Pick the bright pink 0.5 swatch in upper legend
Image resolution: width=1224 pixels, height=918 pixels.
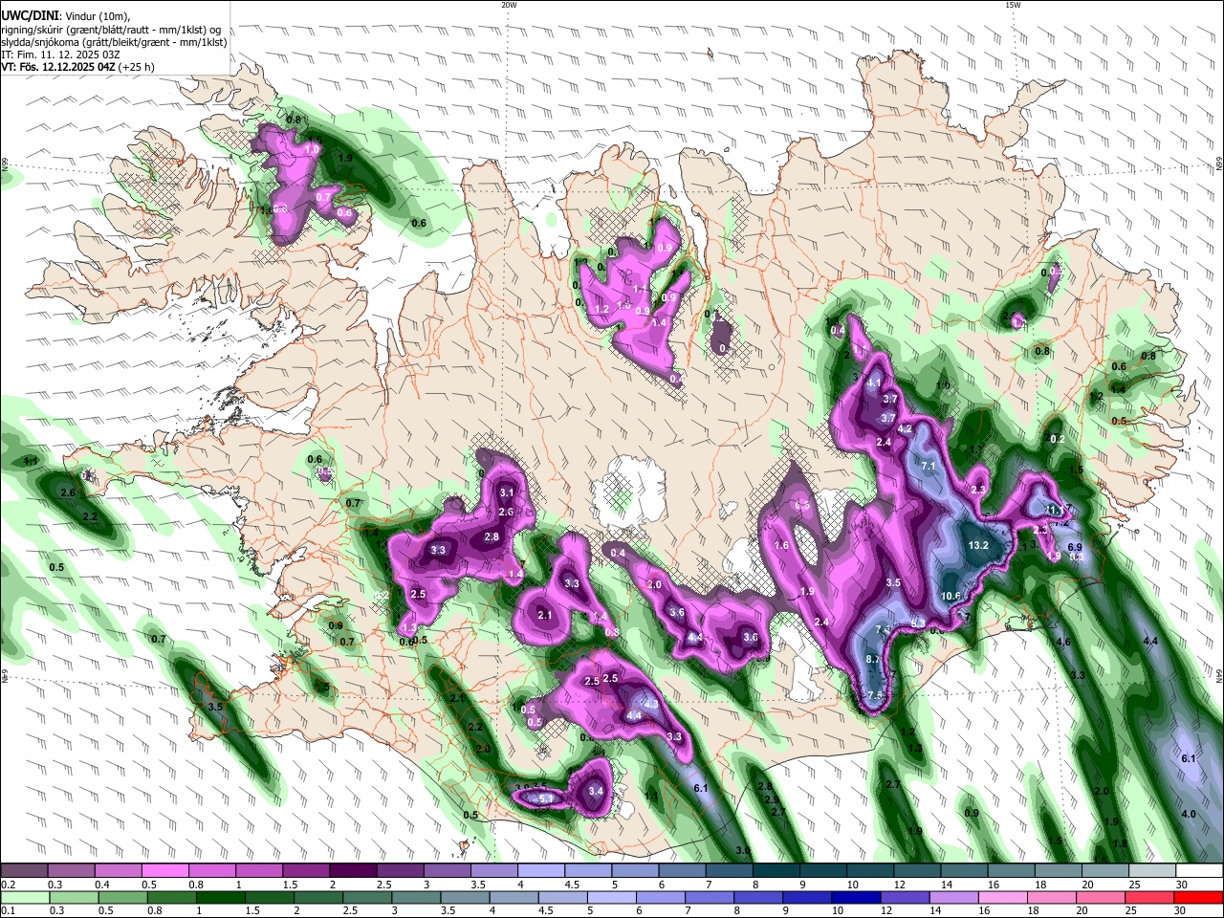(164, 871)
